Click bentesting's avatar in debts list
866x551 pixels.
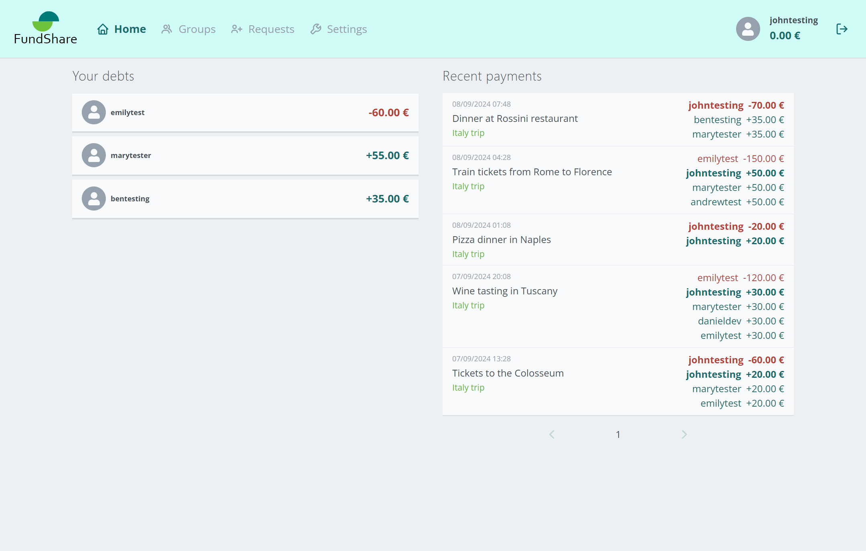(94, 199)
